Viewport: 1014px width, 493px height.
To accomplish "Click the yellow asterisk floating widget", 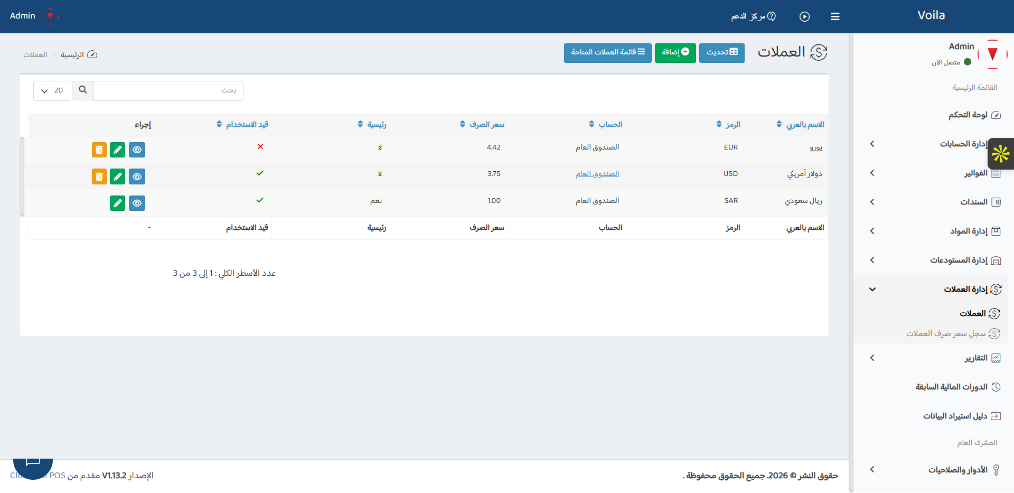I will click(x=1001, y=154).
